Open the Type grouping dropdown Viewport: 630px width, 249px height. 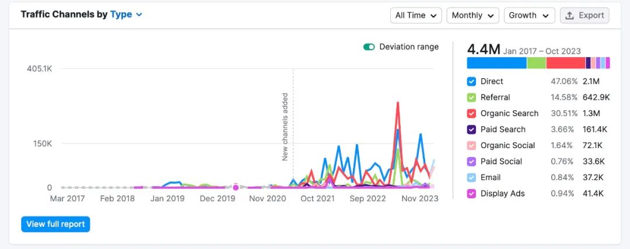coord(126,15)
